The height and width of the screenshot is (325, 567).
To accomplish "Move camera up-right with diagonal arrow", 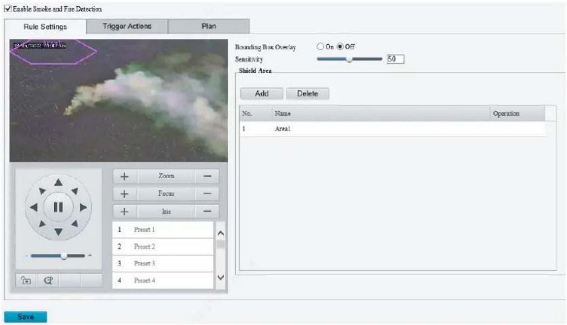I will (75, 191).
